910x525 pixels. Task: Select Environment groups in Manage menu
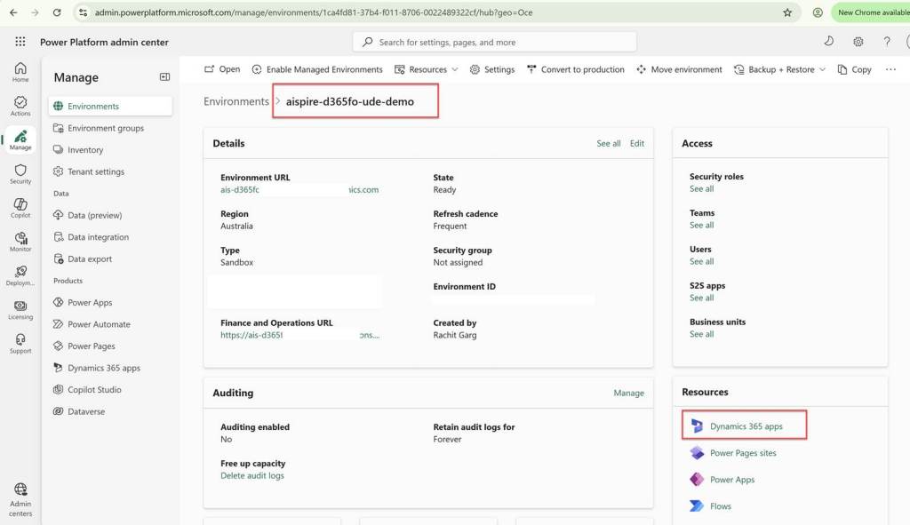pyautogui.click(x=105, y=128)
